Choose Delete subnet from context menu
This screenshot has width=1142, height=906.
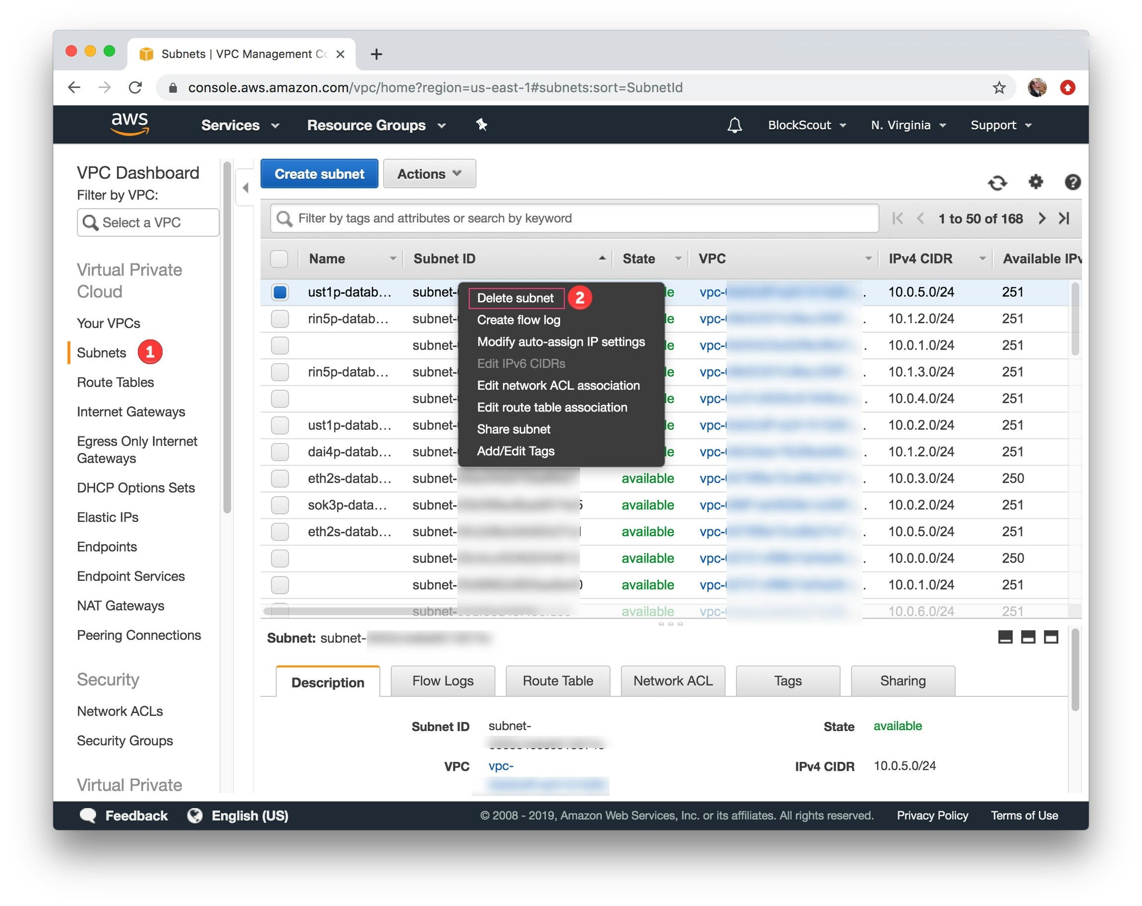click(515, 298)
